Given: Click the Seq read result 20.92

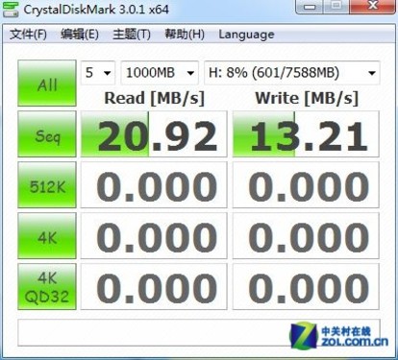Looking at the screenshot, I should [154, 134].
